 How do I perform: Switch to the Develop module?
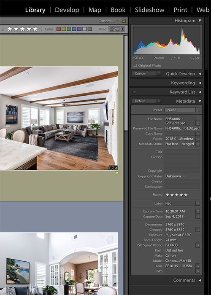(x=67, y=10)
